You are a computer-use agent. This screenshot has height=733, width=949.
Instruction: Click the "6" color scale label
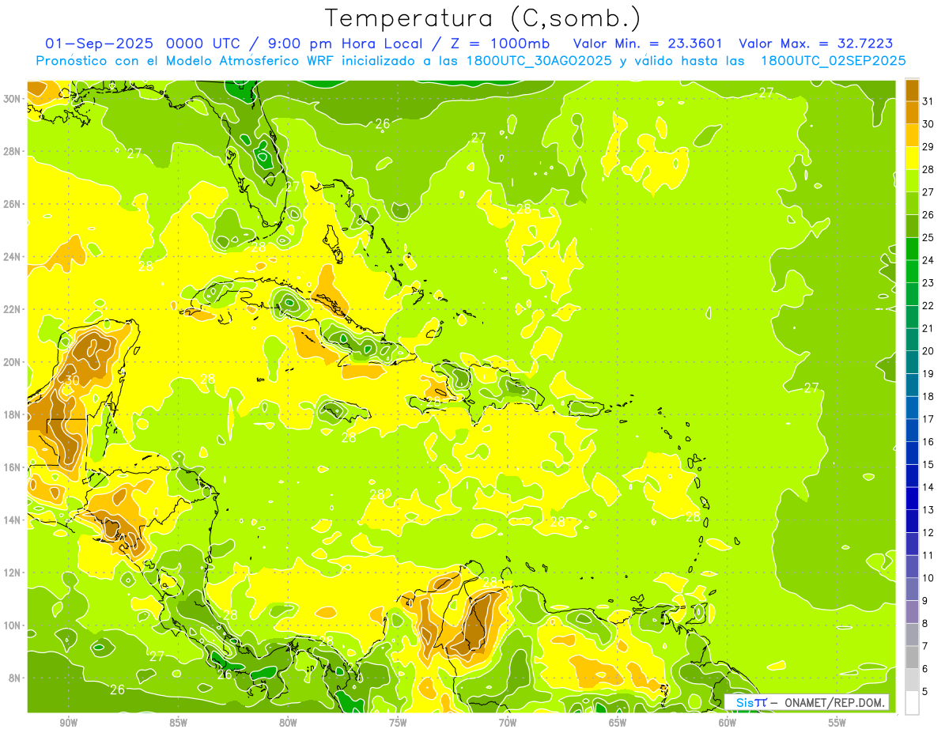(x=926, y=669)
